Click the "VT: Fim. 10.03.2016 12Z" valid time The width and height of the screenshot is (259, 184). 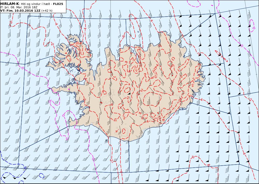(x=20, y=11)
